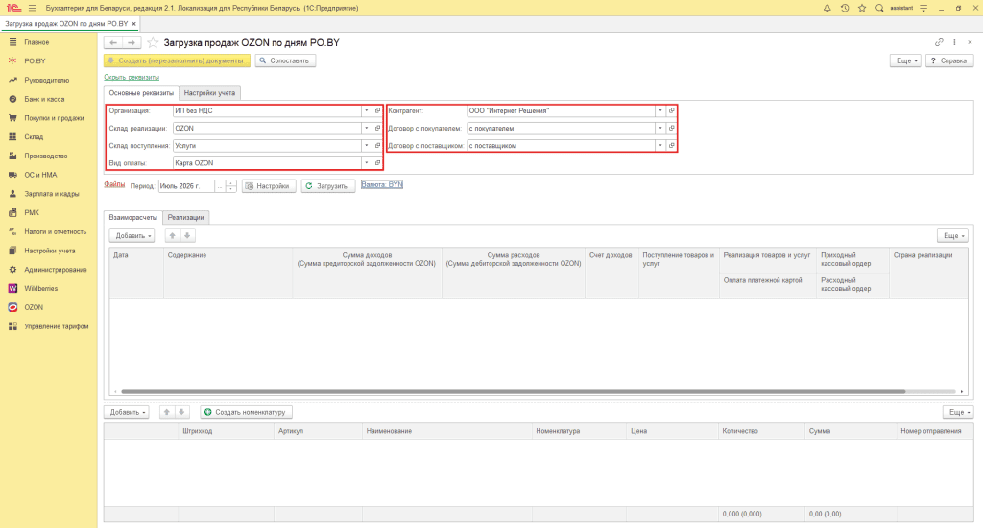Open Добавить menu above Взаиморасчеты table

point(132,236)
